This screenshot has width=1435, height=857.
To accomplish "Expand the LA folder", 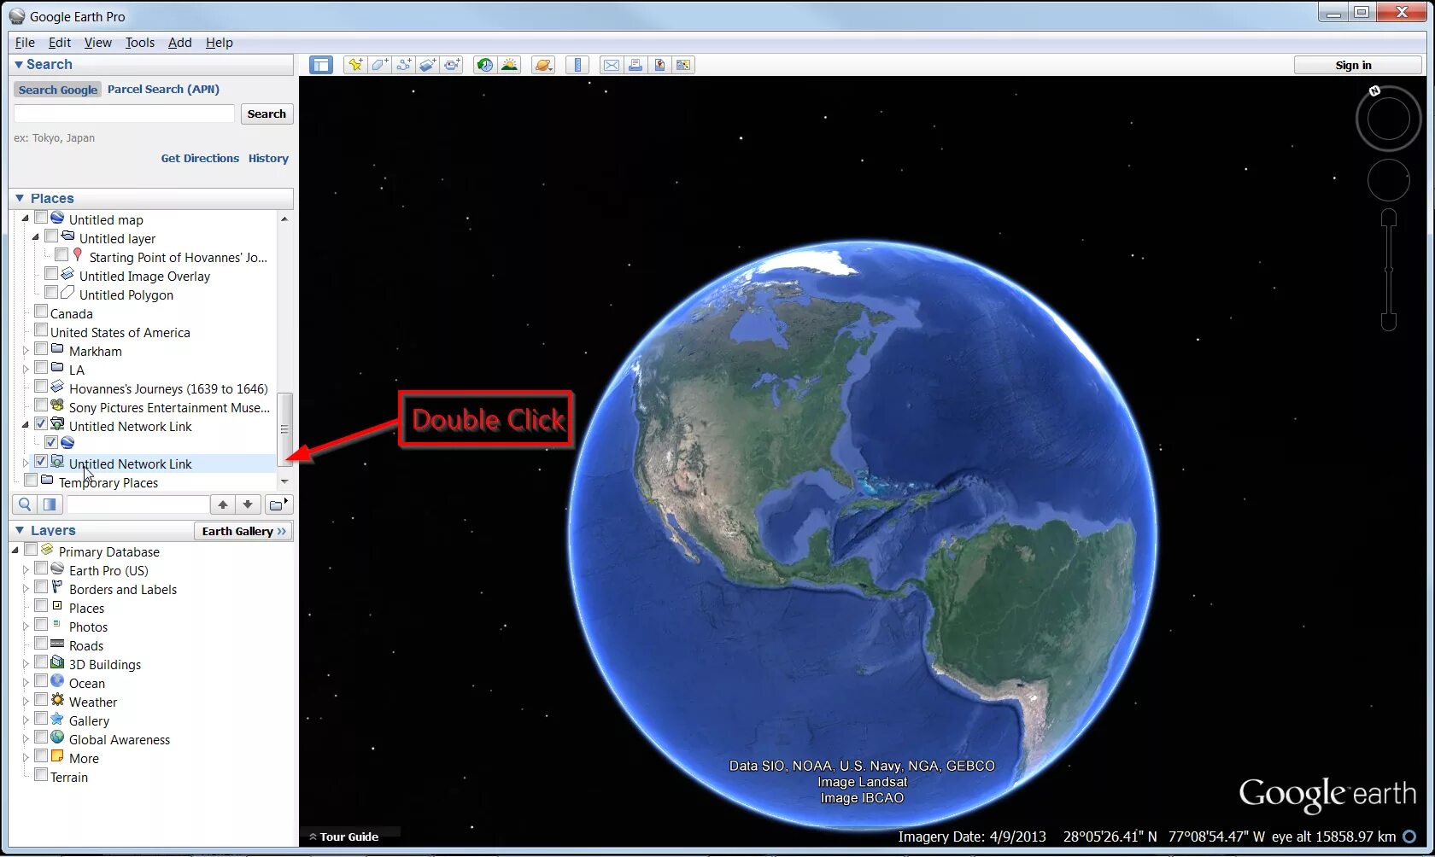I will (x=26, y=370).
